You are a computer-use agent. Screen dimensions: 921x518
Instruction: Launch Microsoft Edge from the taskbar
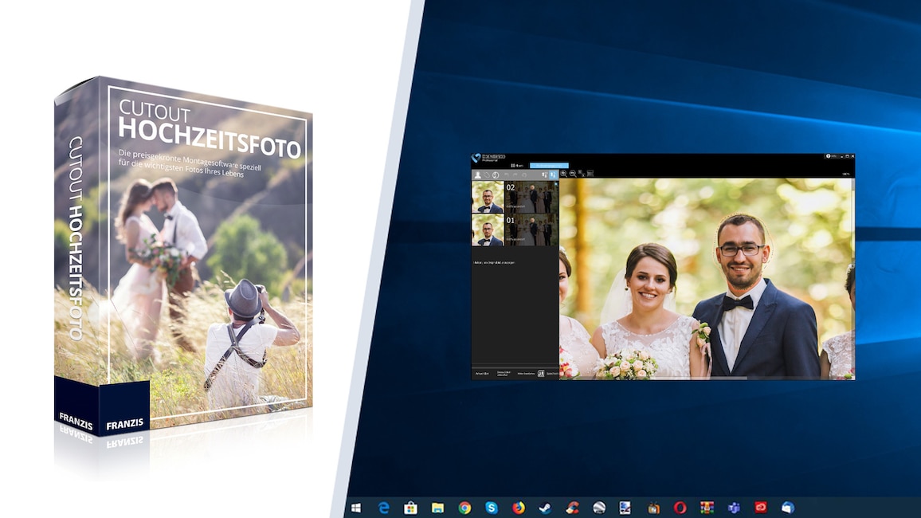click(x=383, y=508)
